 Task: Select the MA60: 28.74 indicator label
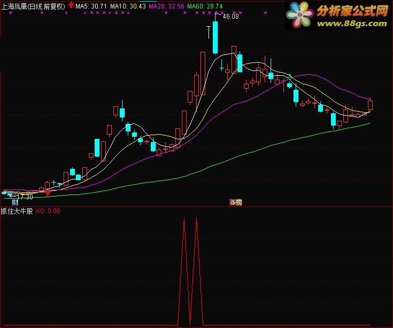(205, 6)
